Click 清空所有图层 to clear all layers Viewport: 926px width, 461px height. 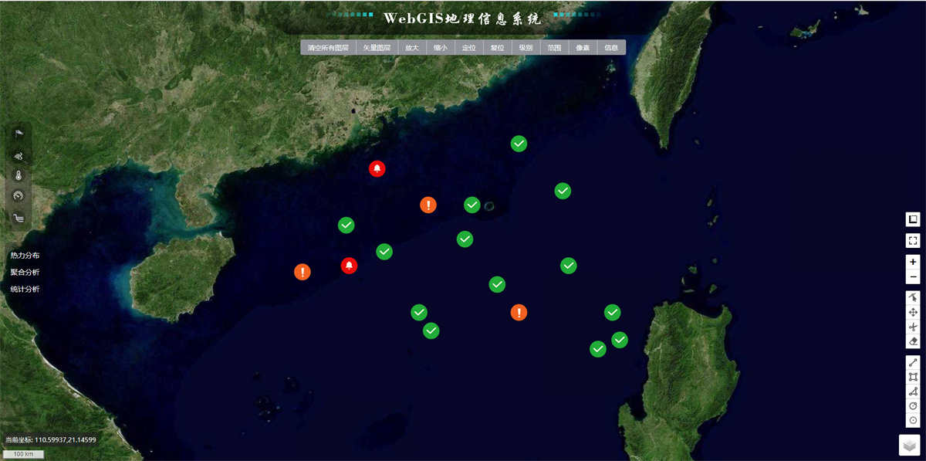[328, 48]
